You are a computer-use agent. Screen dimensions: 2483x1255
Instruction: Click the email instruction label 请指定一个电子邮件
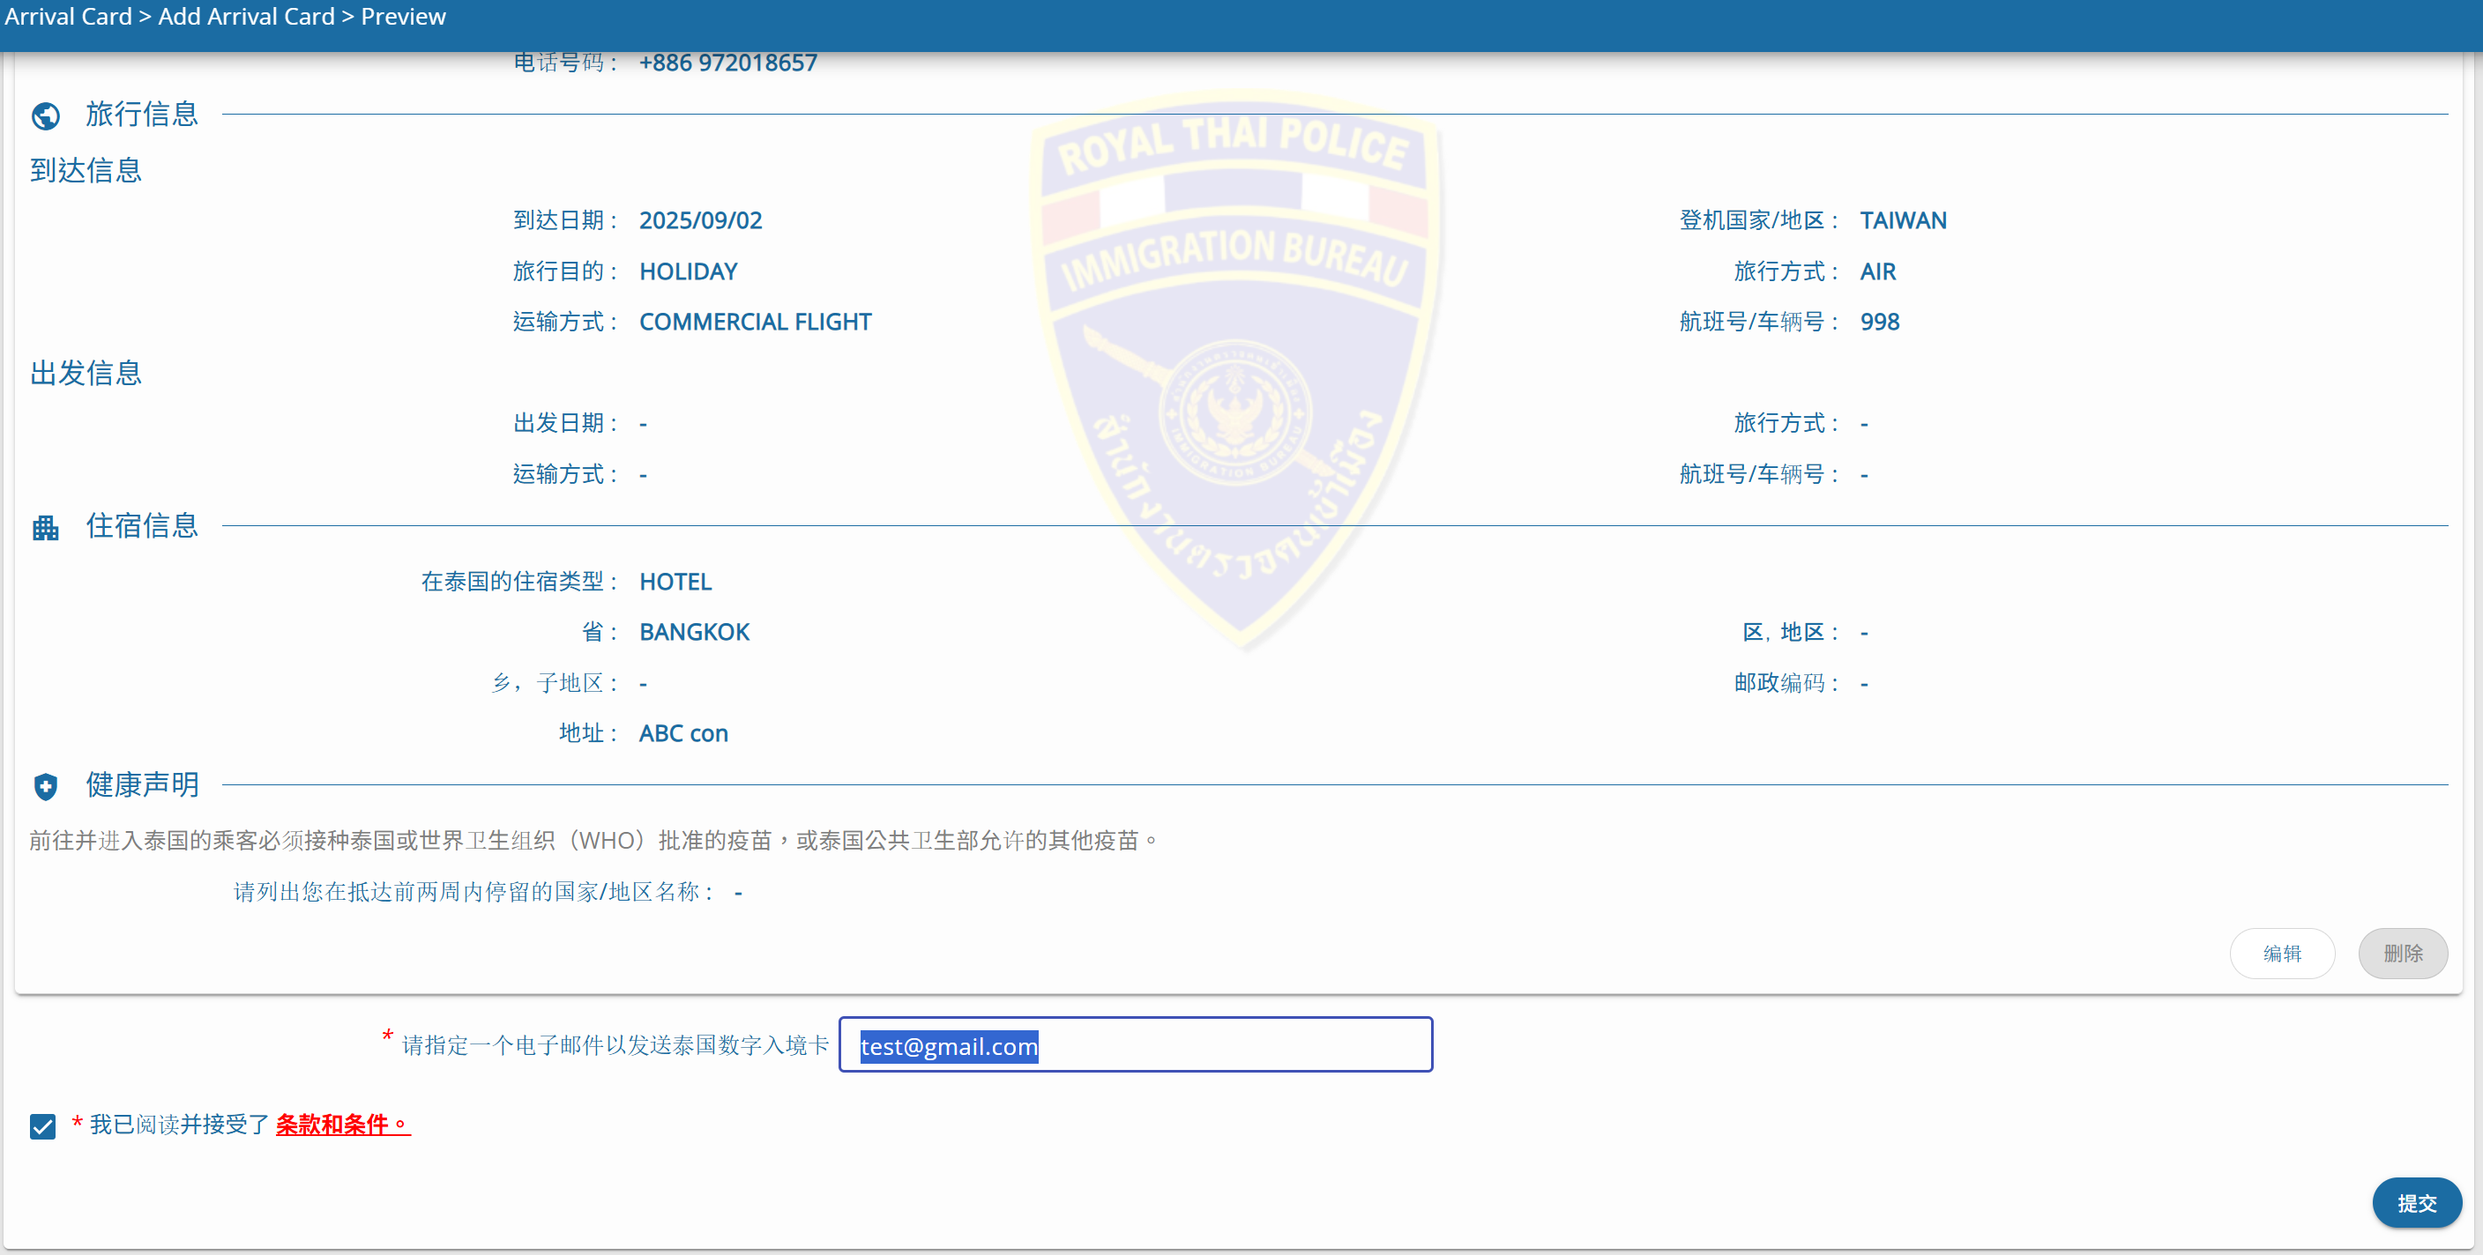tap(615, 1045)
